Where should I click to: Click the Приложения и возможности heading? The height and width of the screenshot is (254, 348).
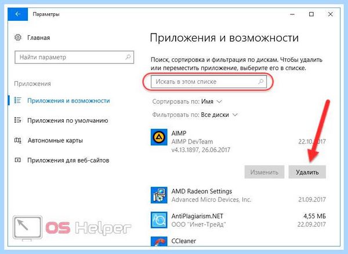click(x=224, y=38)
